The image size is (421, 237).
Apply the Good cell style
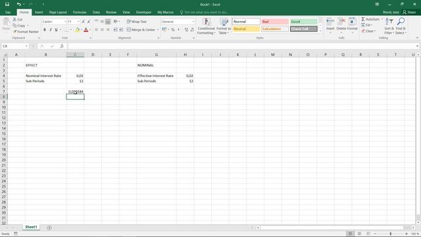(303, 22)
